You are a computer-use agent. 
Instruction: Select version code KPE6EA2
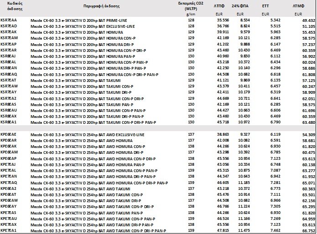click(8, 188)
